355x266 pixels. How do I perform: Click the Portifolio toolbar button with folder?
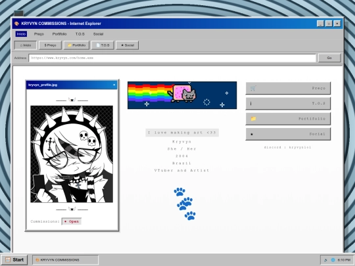[76, 45]
